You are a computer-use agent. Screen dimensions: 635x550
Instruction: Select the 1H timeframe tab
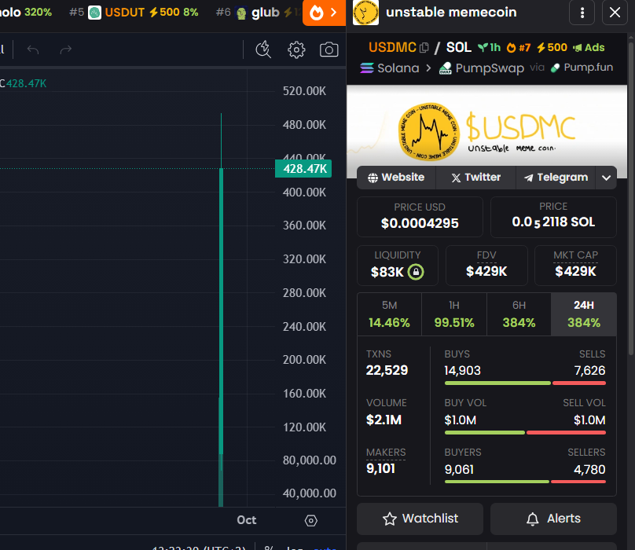click(454, 314)
